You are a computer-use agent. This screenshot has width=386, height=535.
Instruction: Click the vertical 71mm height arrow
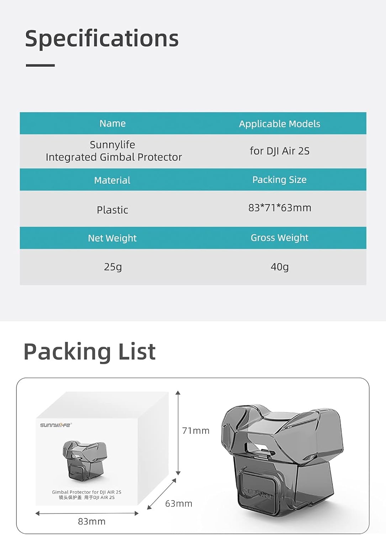[x=178, y=433]
